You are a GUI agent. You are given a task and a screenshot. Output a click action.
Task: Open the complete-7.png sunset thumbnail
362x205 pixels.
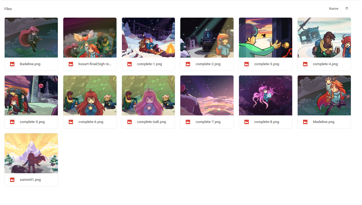point(207,96)
